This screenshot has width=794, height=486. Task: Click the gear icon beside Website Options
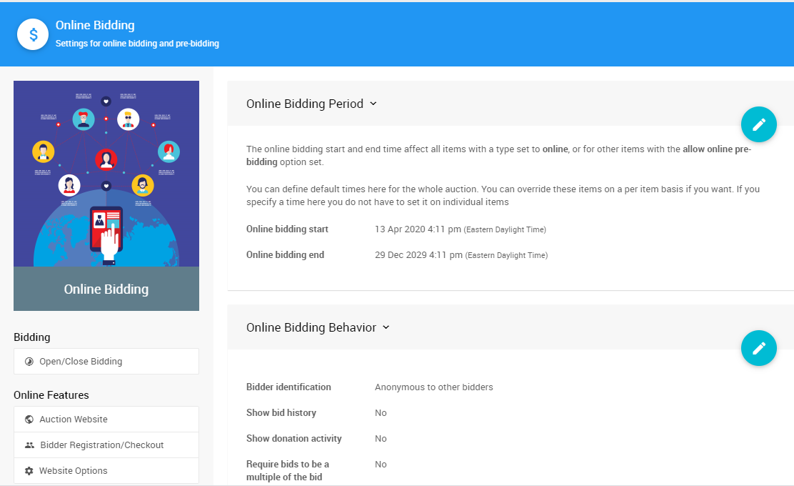(29, 471)
